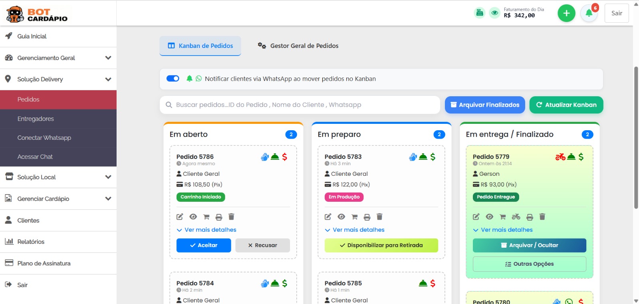Open Entregadores in the sidebar

[x=36, y=119]
